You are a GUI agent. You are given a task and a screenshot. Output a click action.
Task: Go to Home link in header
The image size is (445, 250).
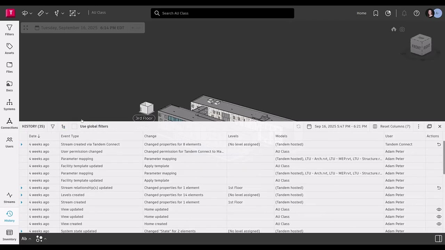(362, 13)
